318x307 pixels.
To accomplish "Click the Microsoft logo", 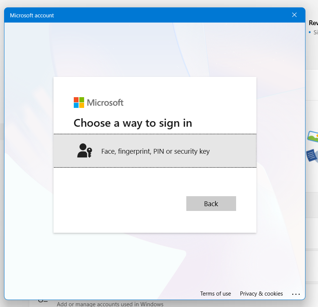I will click(x=98, y=103).
